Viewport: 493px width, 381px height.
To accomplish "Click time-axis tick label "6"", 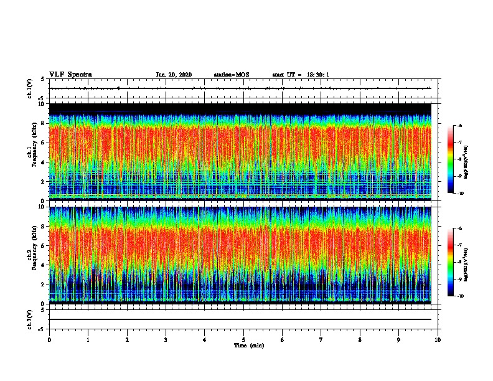I will pyautogui.click(x=283, y=340).
